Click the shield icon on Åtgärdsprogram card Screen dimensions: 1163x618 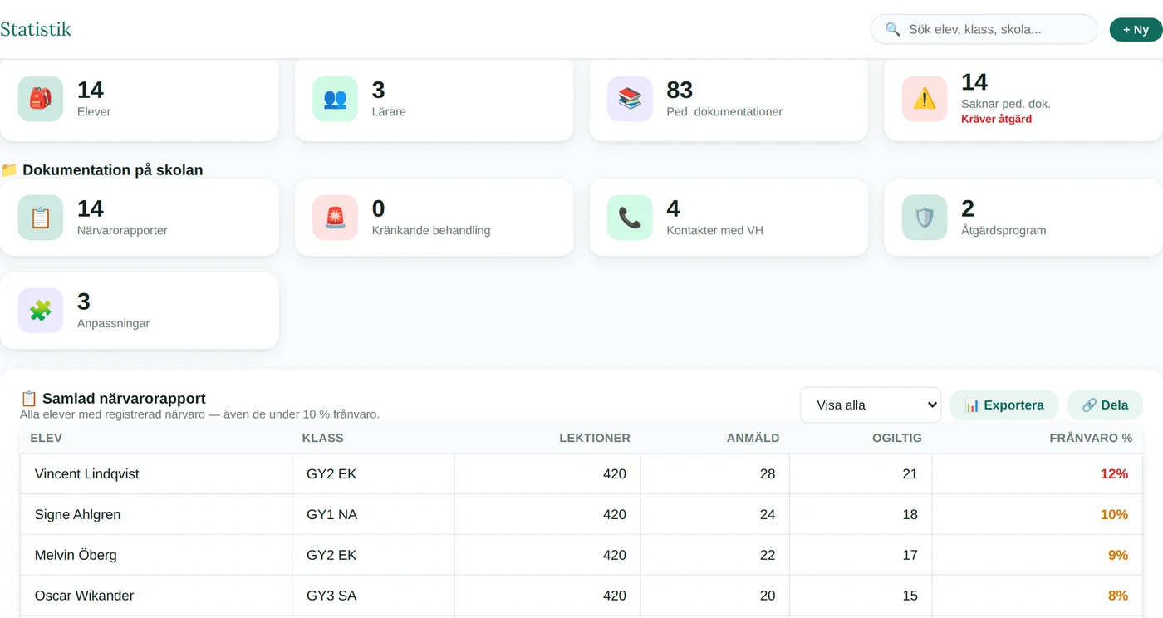(x=925, y=218)
